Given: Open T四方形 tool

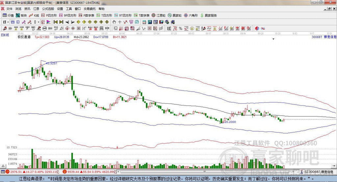Looking at the screenshot, I should 104,15.
